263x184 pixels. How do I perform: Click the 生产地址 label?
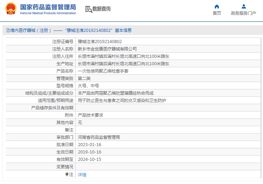(x=65, y=64)
